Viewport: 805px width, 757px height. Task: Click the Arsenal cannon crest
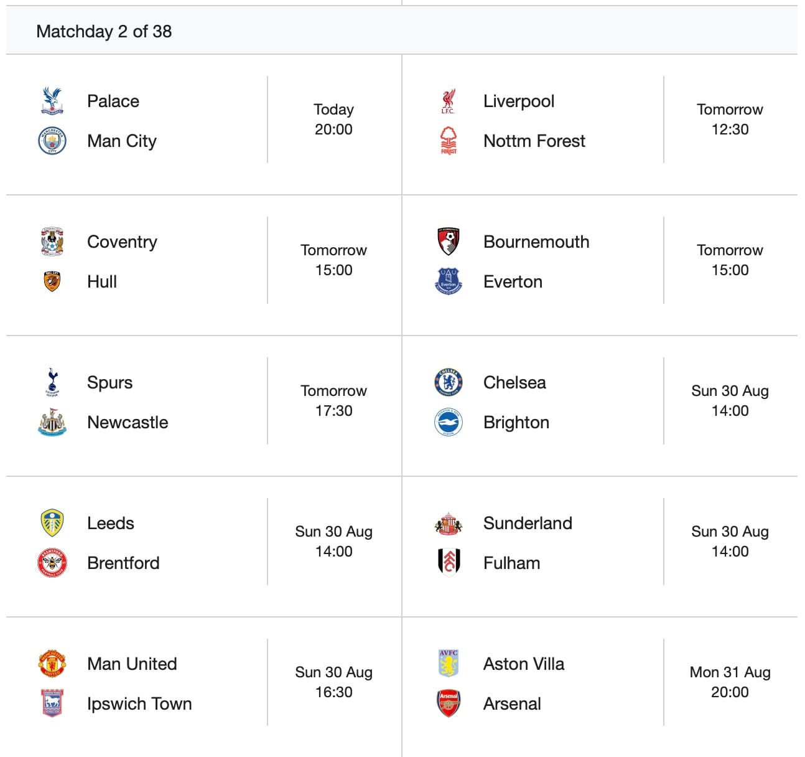pyautogui.click(x=449, y=703)
